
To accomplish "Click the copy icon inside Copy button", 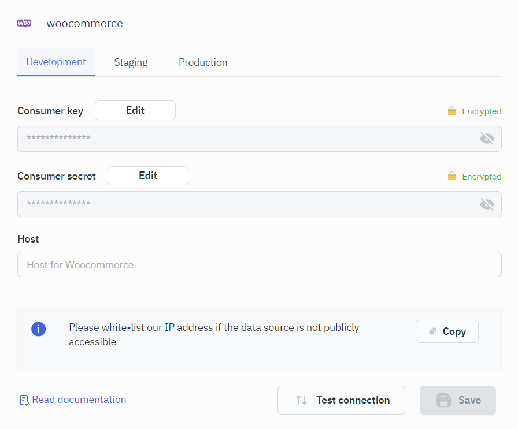I will click(x=432, y=331).
